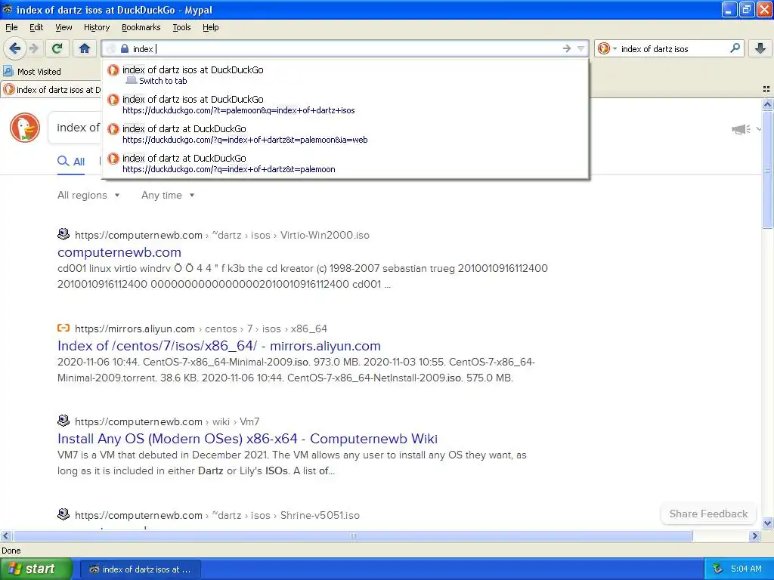Image resolution: width=774 pixels, height=580 pixels.
Task: Click the 'Shrine-v5051.iso' breadcrumb text
Action: pos(320,515)
